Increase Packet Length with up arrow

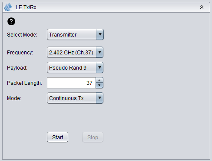[x=99, y=80]
